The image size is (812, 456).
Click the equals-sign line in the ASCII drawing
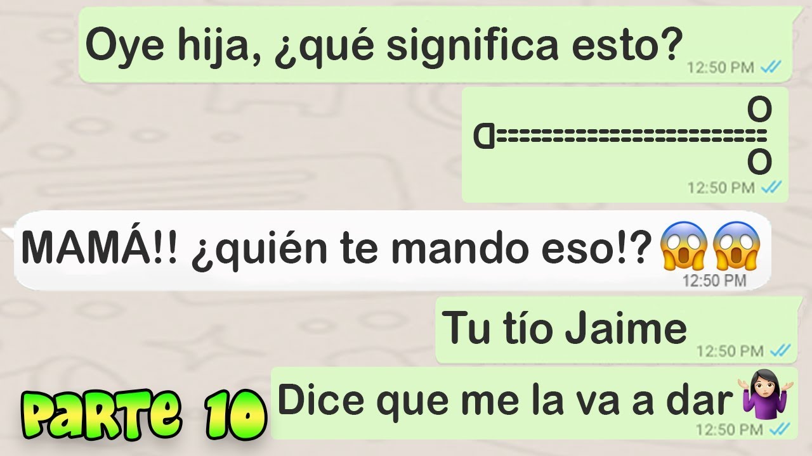tap(632, 135)
